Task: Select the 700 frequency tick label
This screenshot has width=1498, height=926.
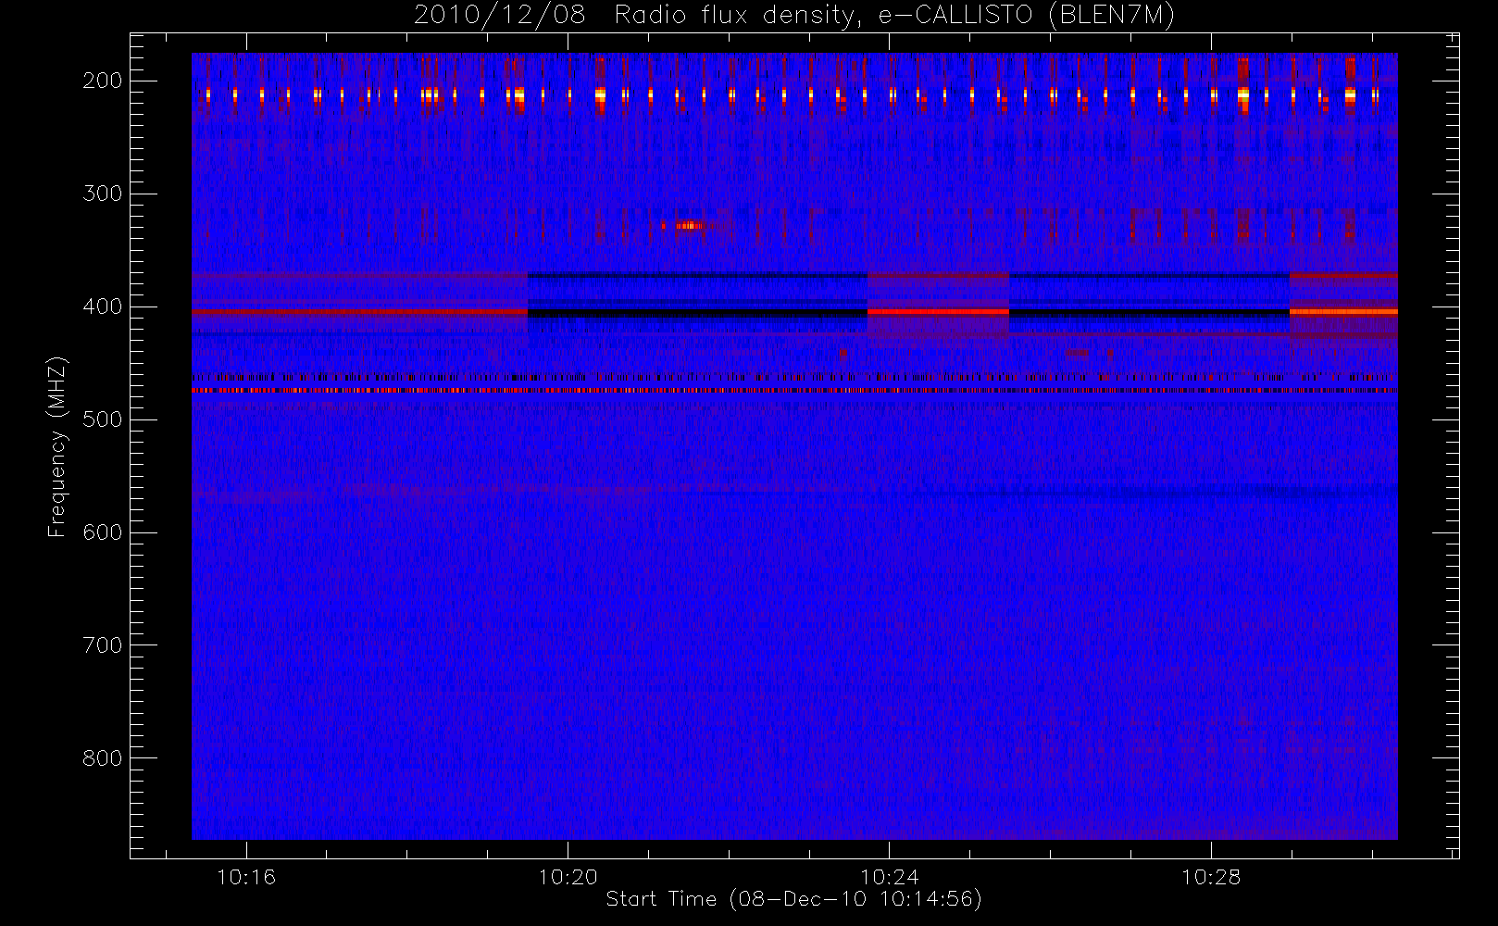Action: (103, 645)
